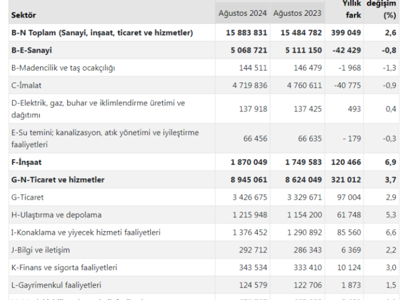The width and height of the screenshot is (408, 300).
Task: Click the F-İnşaat row label
Action: pyautogui.click(x=27, y=162)
